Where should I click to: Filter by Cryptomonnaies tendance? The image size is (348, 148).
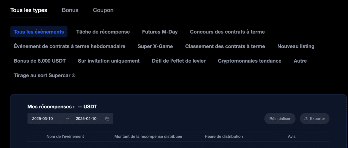click(x=250, y=61)
